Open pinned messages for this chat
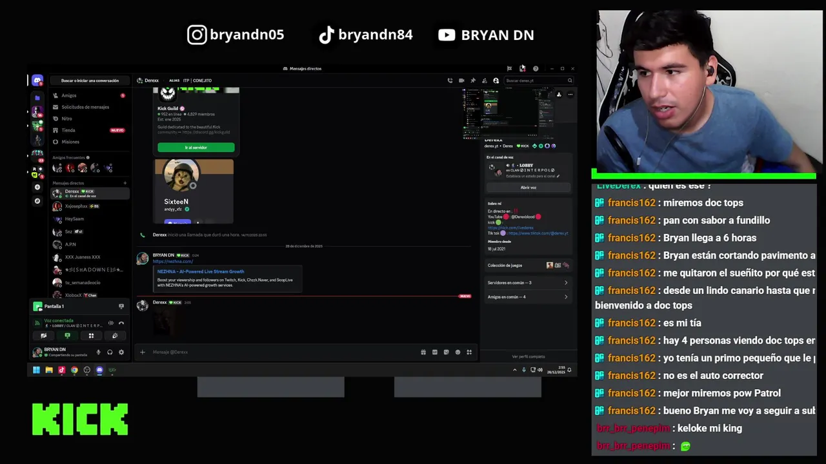 click(473, 81)
